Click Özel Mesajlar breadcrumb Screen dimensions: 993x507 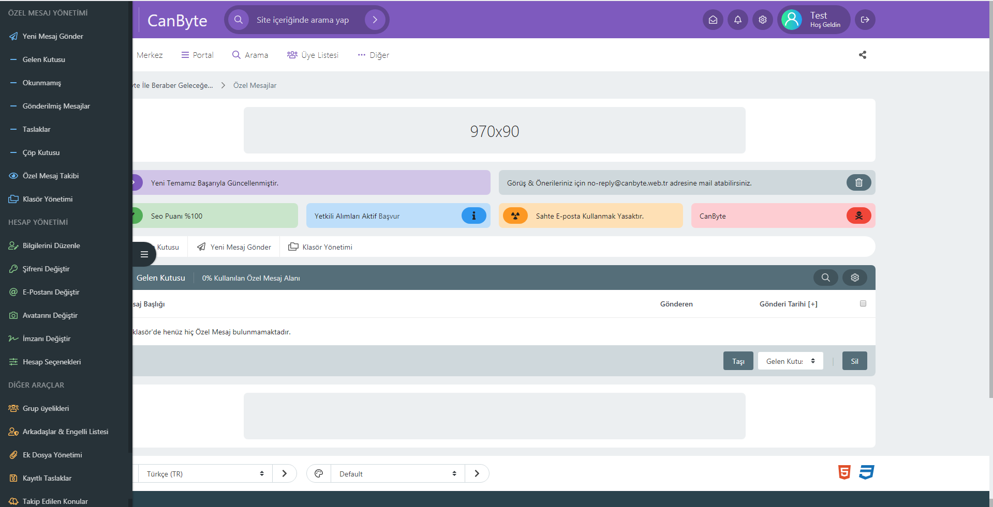[255, 85]
